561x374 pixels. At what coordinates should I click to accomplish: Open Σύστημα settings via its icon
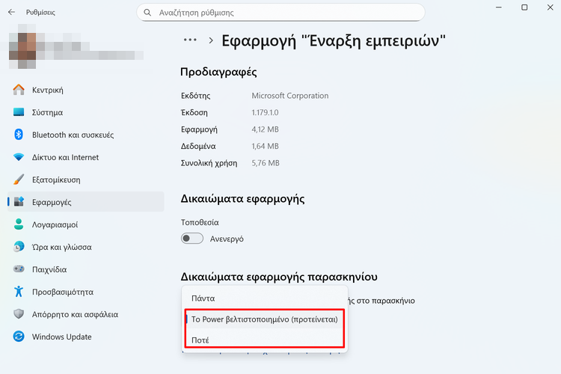[x=19, y=112]
